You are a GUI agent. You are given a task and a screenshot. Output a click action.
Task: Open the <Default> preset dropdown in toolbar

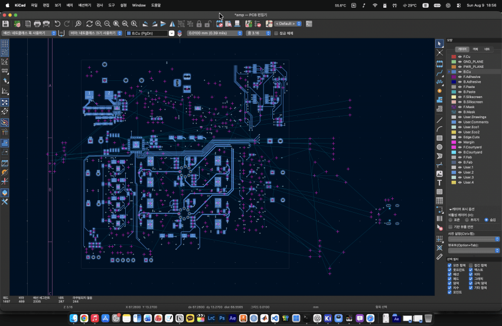click(288, 24)
